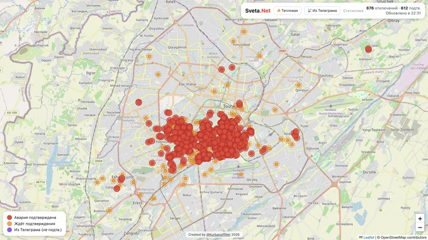This screenshot has height=240, width=428.
Task: Toggle the Тепловая heatmap view
Action: tap(288, 11)
